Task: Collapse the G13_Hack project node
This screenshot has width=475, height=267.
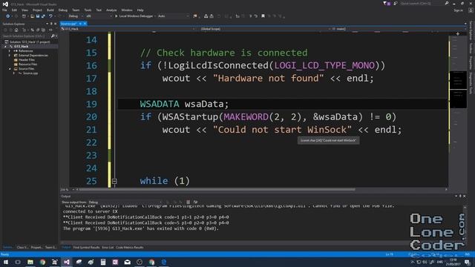Action: click(5, 46)
